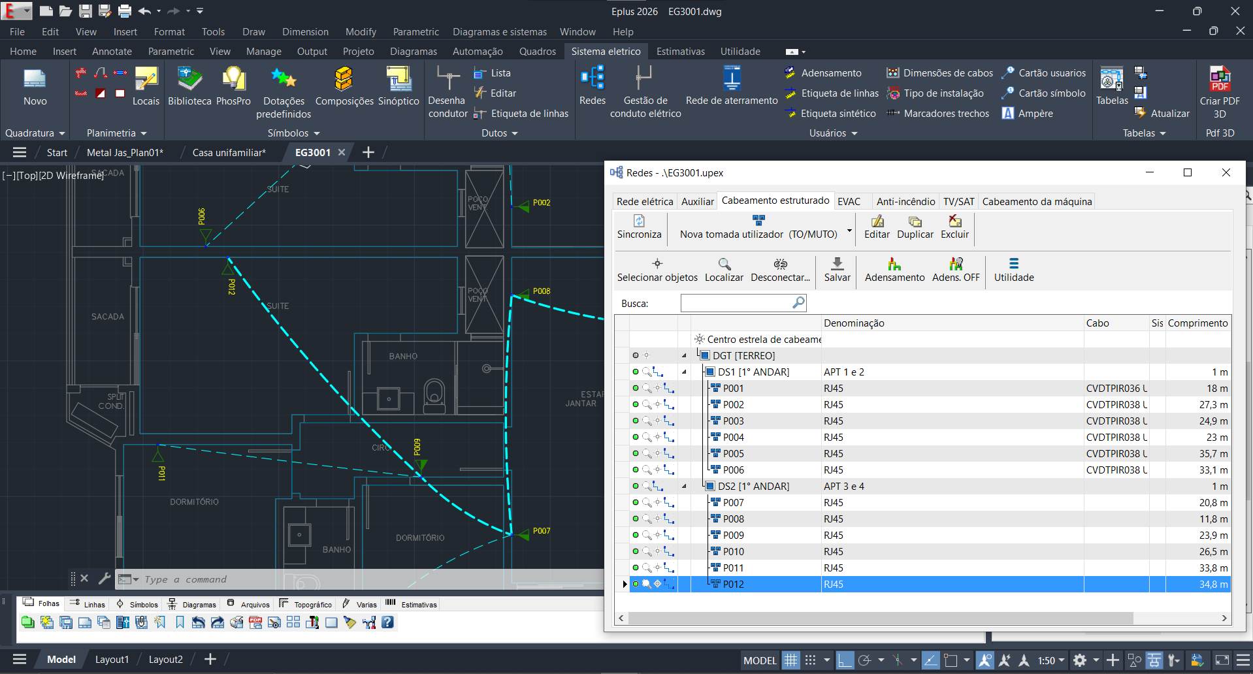The height and width of the screenshot is (674, 1253).
Task: Expand the Nova tomada utilizador dropdown arrow
Action: 849,231
